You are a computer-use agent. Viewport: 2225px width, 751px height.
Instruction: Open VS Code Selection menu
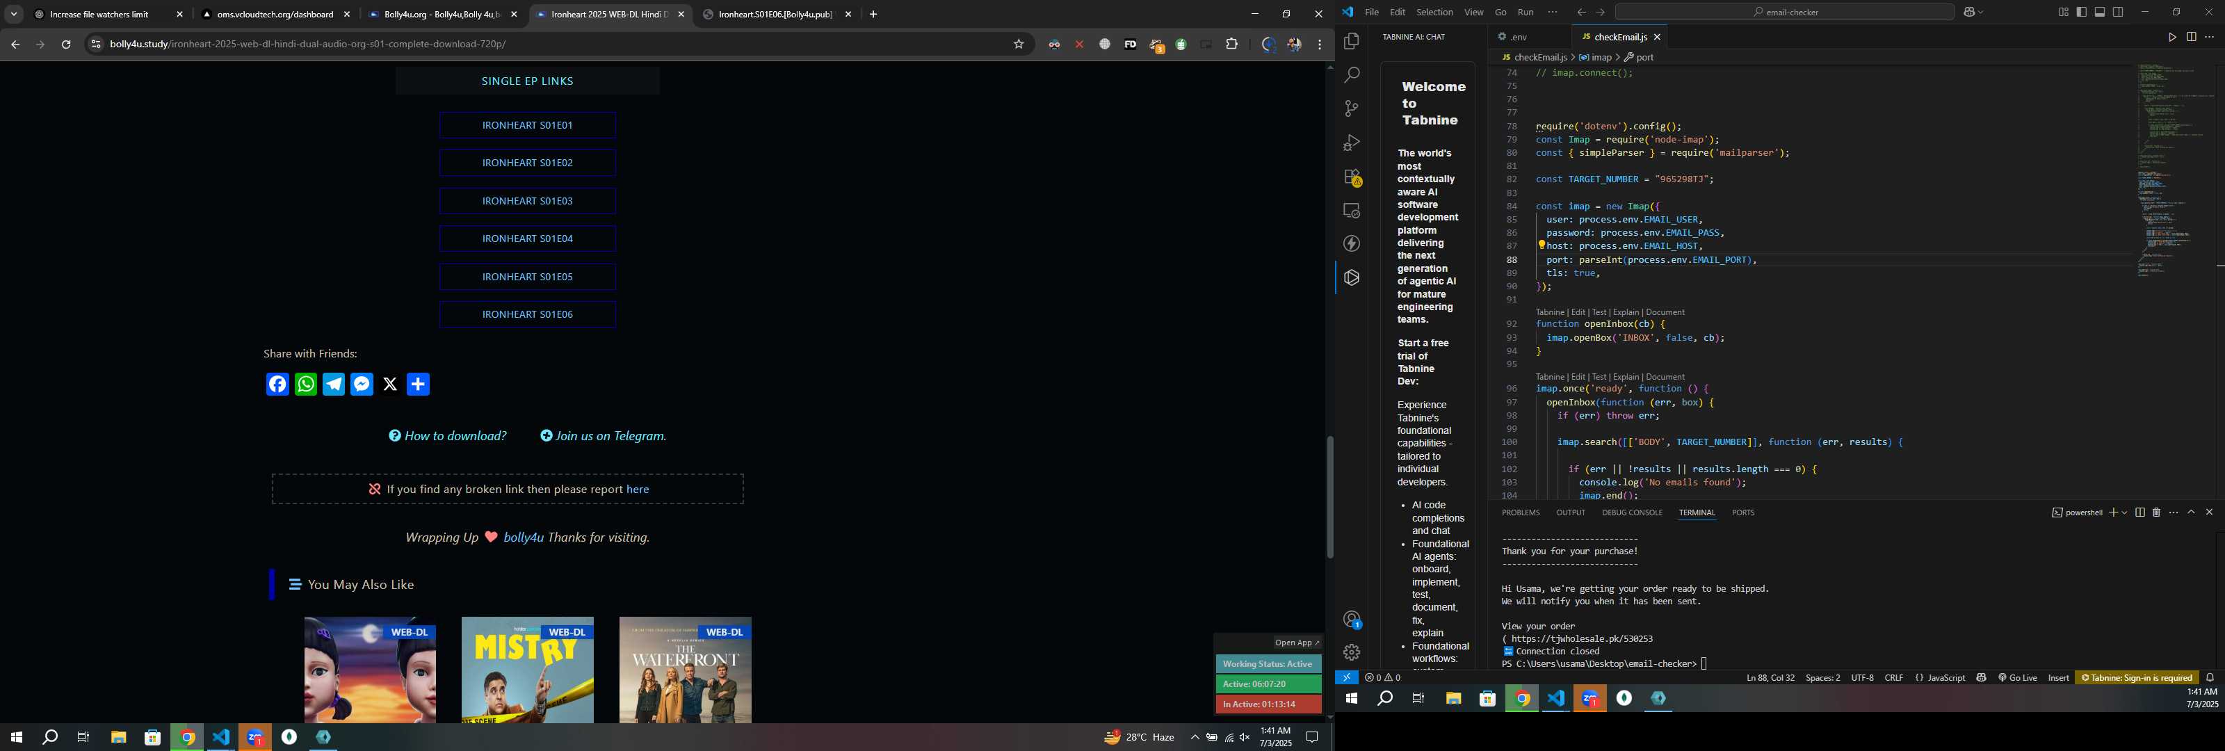pyautogui.click(x=1434, y=12)
